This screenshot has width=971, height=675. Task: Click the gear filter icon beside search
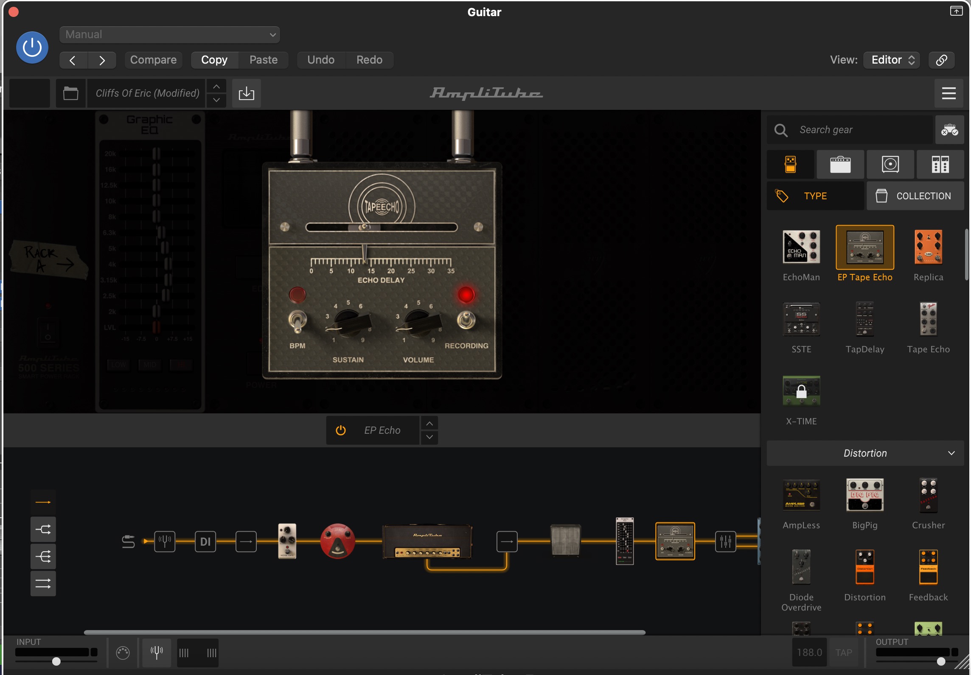(949, 130)
